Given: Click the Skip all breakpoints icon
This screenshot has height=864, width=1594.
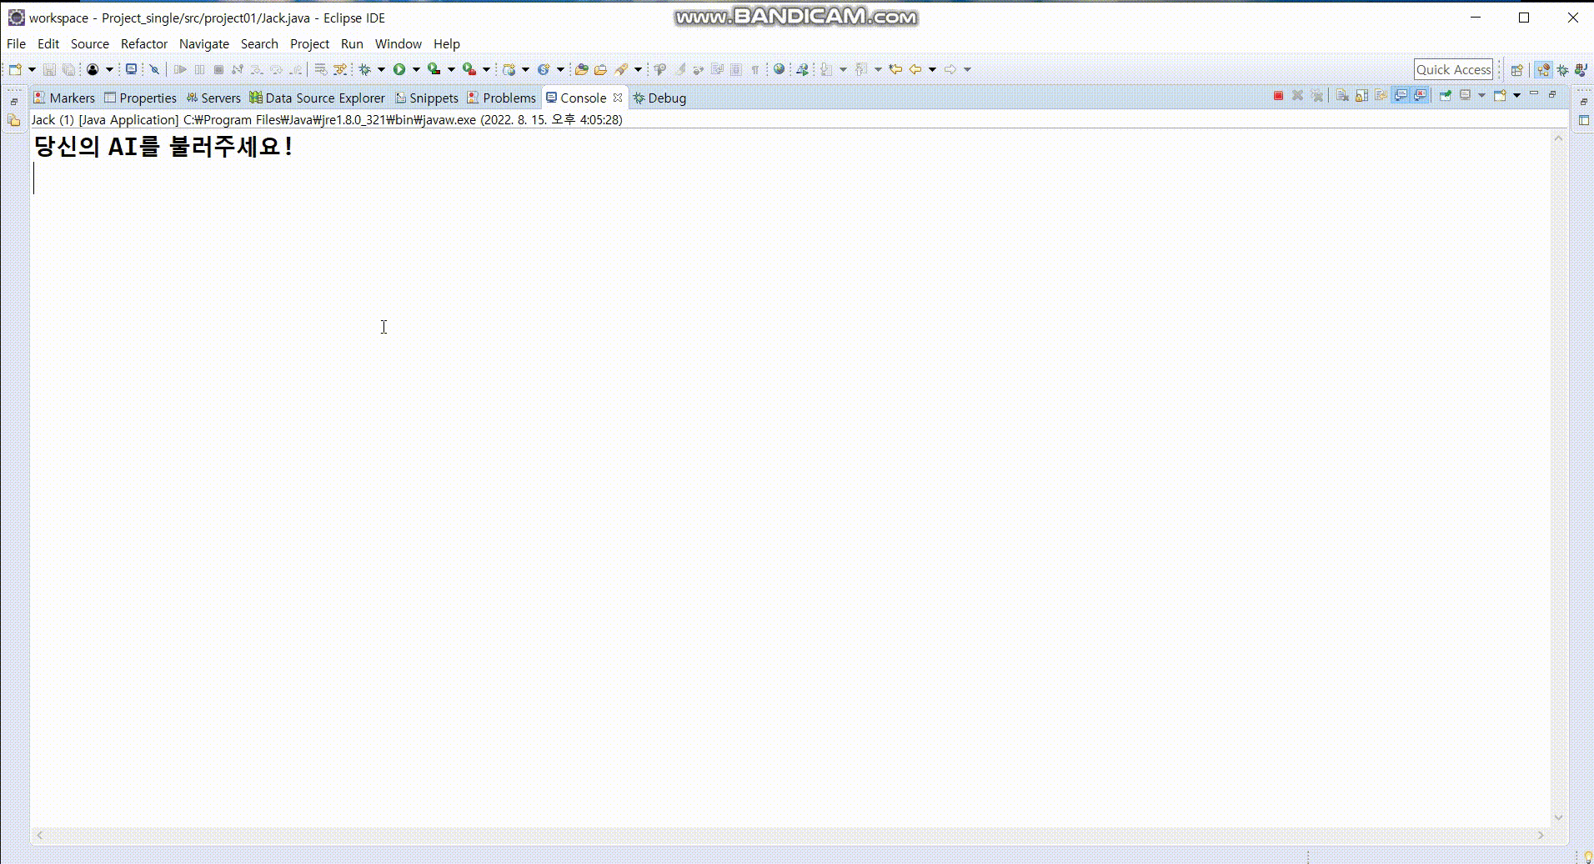Looking at the screenshot, I should tap(154, 69).
